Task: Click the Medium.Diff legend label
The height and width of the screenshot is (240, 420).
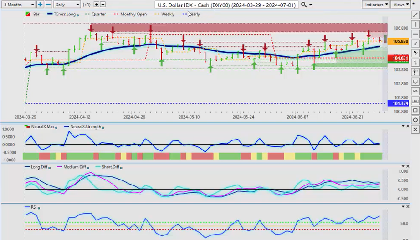Action: point(75,167)
